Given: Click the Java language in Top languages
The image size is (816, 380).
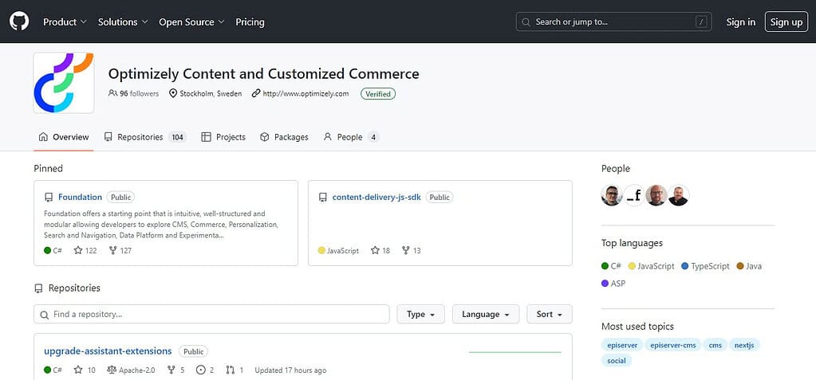Looking at the screenshot, I should tap(749, 266).
